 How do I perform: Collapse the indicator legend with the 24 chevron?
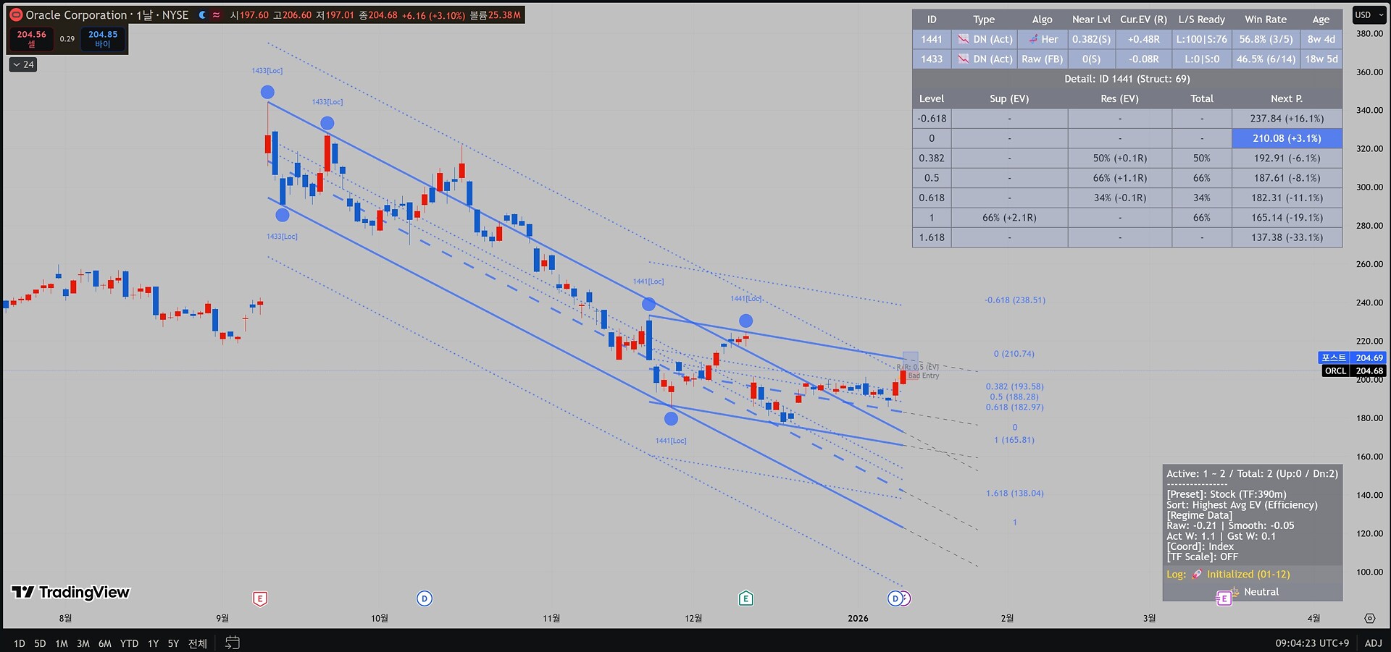point(23,64)
